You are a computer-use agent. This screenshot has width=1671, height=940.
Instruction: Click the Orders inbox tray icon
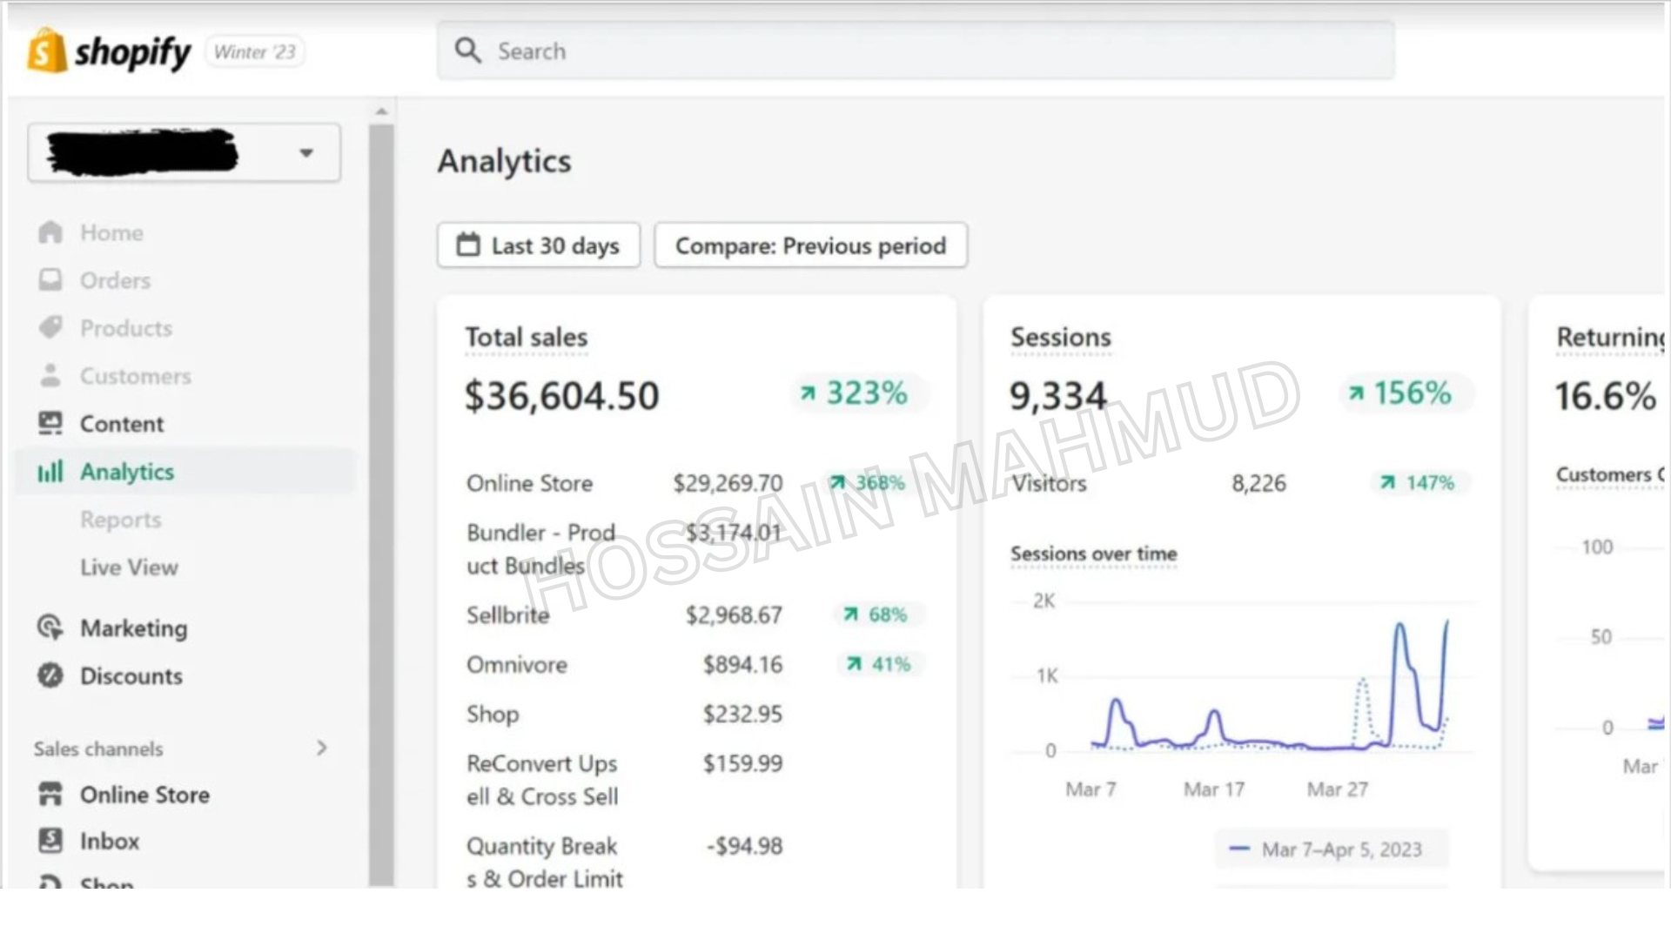(50, 279)
